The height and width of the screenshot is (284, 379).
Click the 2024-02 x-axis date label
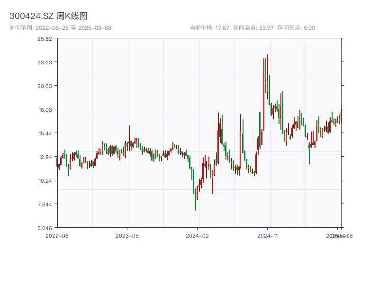pos(198,235)
